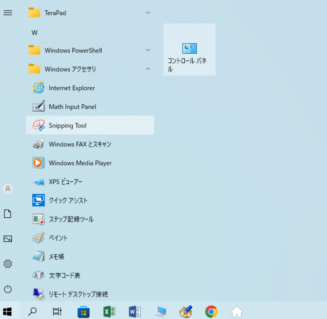Open house icon on taskbar
This screenshot has height=319, width=327.
(237, 312)
